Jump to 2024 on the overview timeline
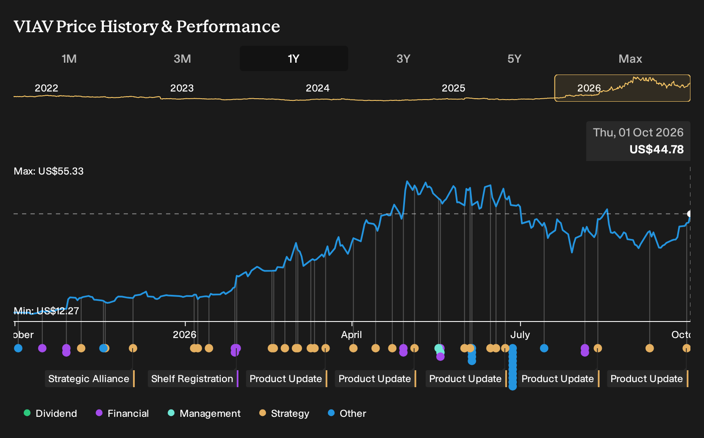This screenshot has height=438, width=704. [x=317, y=88]
